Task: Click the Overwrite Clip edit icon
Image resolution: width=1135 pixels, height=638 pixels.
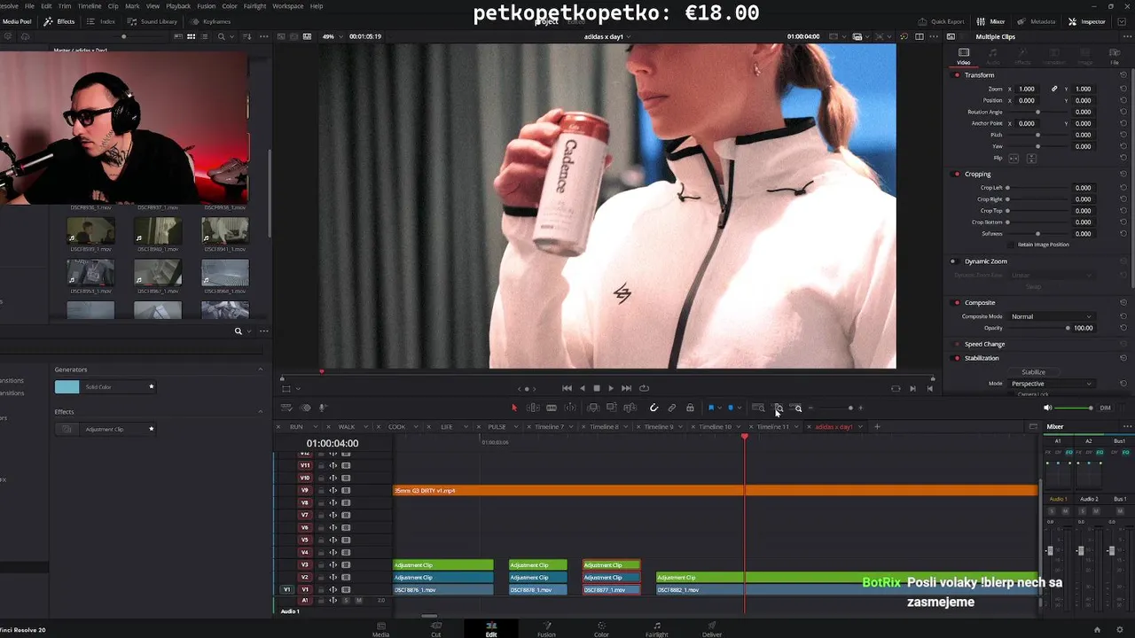Action: [x=612, y=408]
